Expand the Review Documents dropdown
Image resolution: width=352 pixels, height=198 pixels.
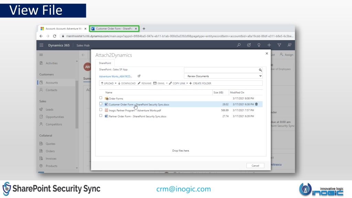[223, 76]
